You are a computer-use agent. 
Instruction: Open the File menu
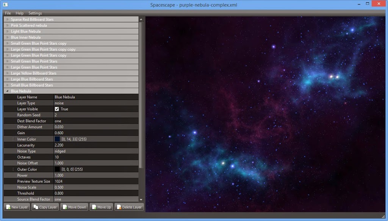8,13
